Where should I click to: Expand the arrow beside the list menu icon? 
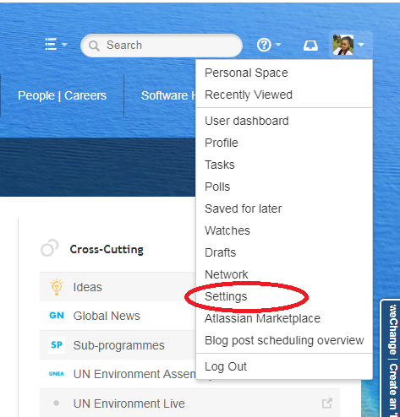(x=64, y=45)
